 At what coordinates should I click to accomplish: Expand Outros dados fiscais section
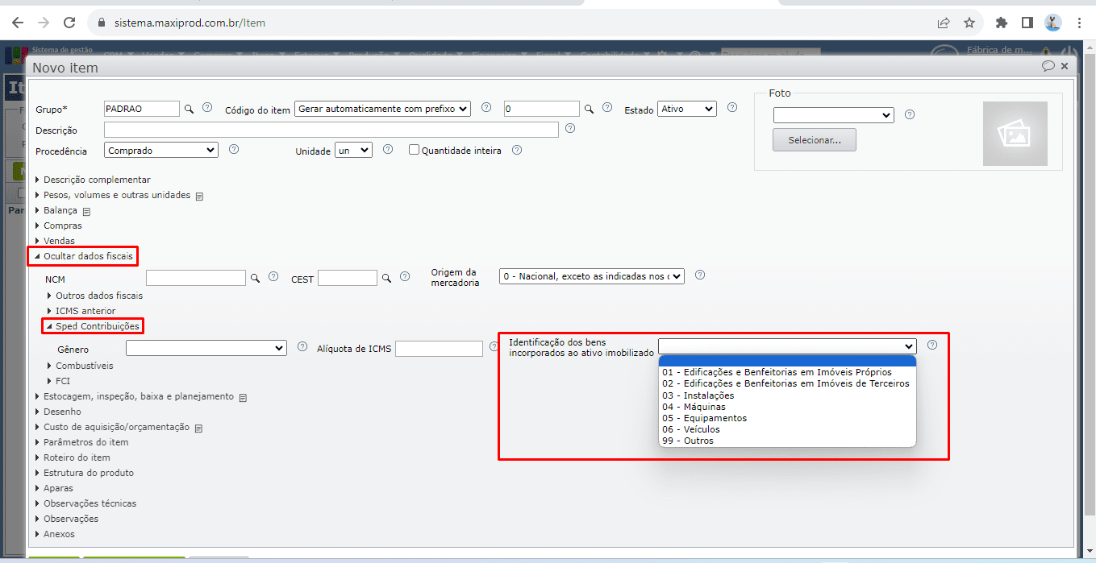coord(94,296)
